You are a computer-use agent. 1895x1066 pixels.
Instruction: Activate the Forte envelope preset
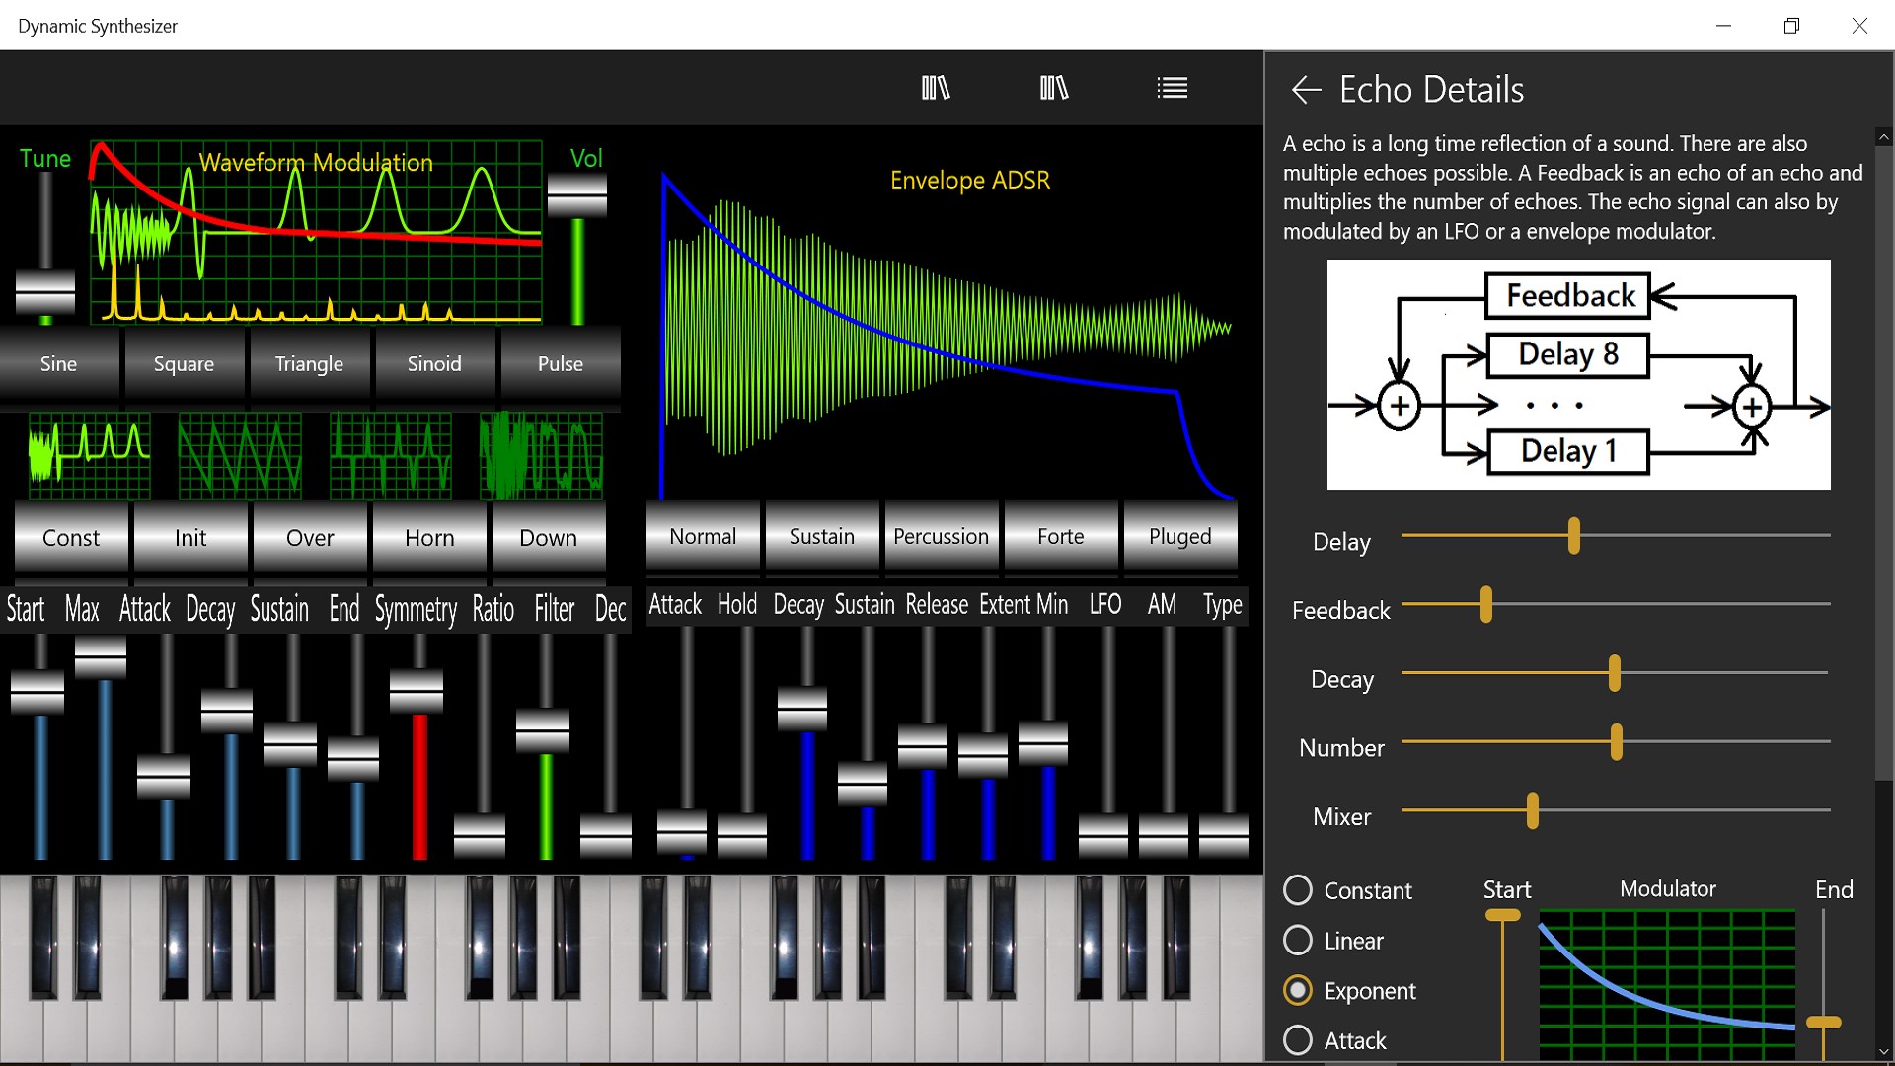1061,536
